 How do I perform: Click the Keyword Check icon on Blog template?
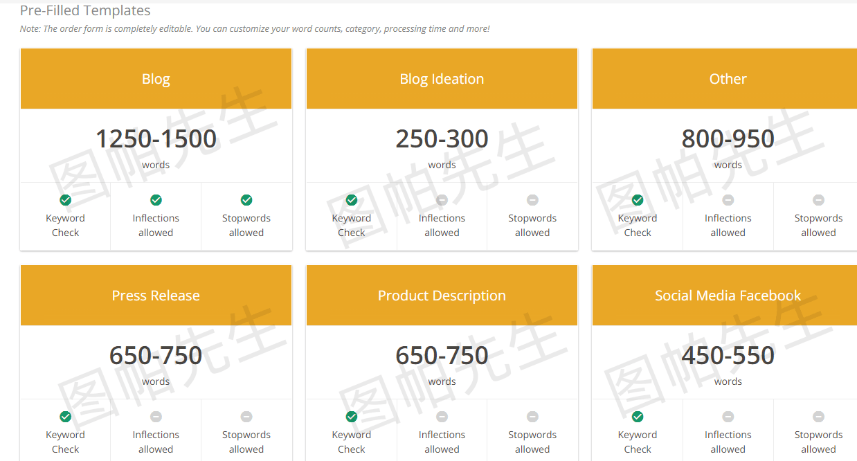pyautogui.click(x=65, y=200)
